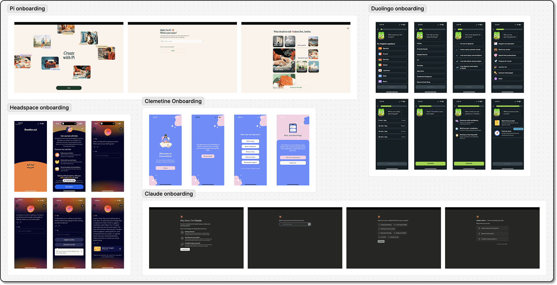Choose the '5 min / day' goal option

(x=392, y=120)
